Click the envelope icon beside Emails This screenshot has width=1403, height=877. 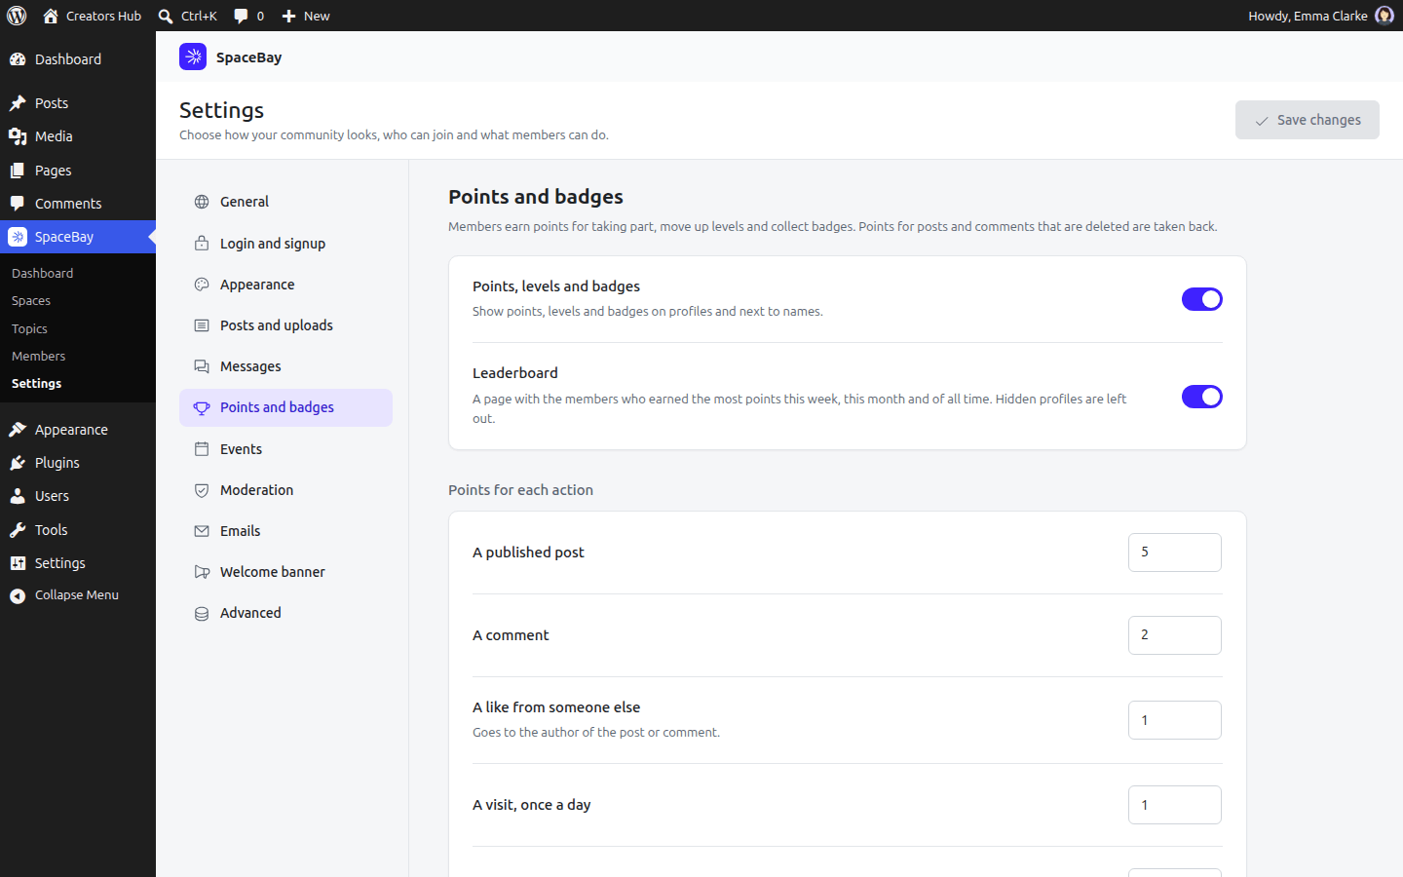pyautogui.click(x=202, y=531)
